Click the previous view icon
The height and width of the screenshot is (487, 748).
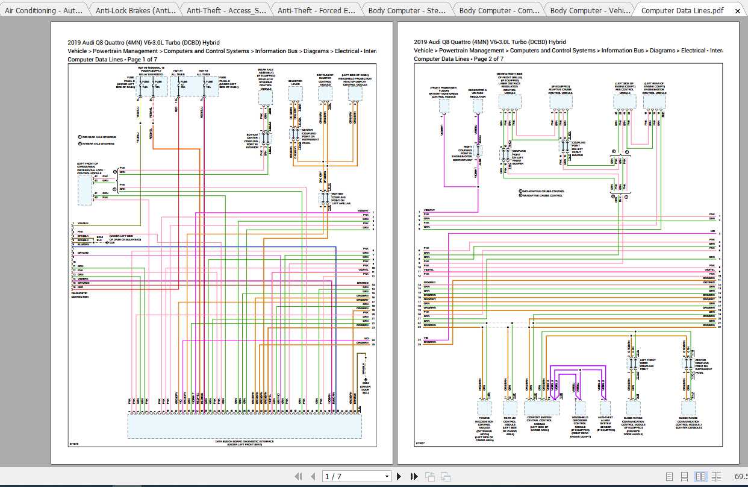point(430,476)
